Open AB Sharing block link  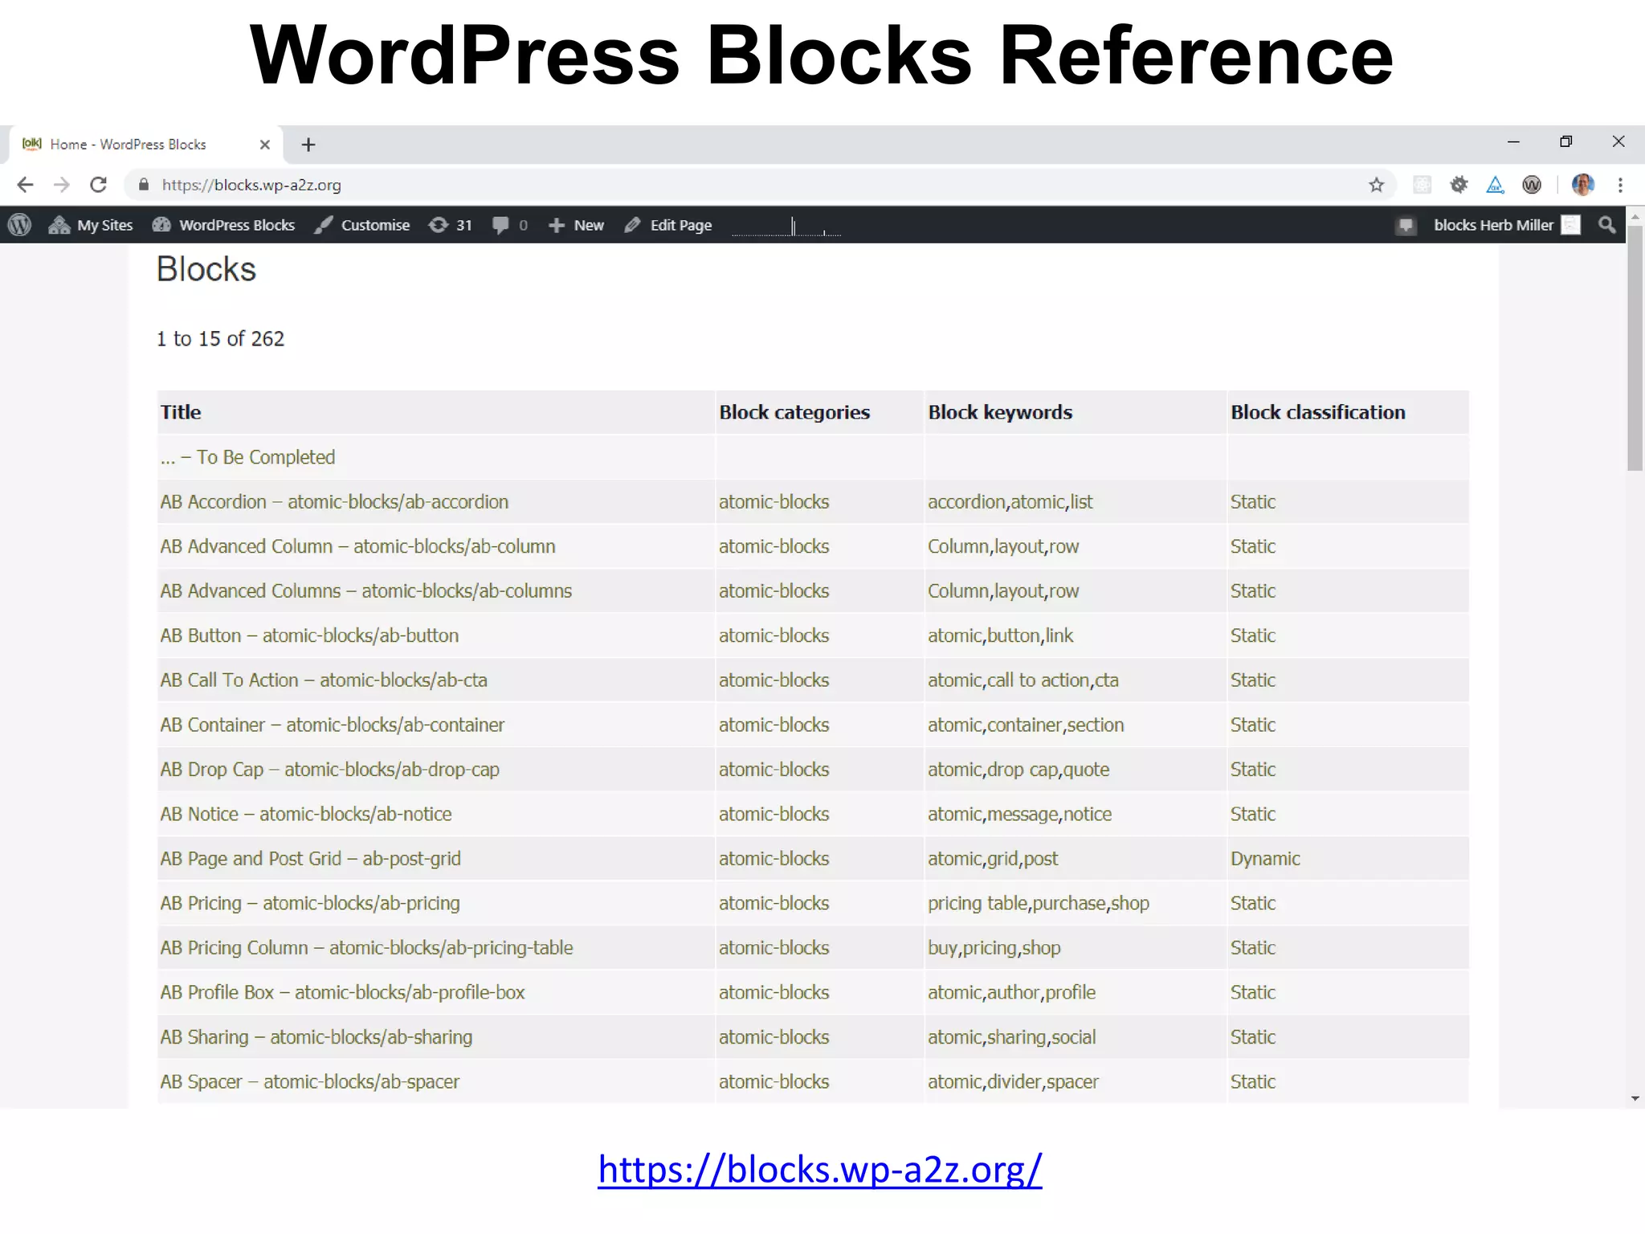(316, 1037)
